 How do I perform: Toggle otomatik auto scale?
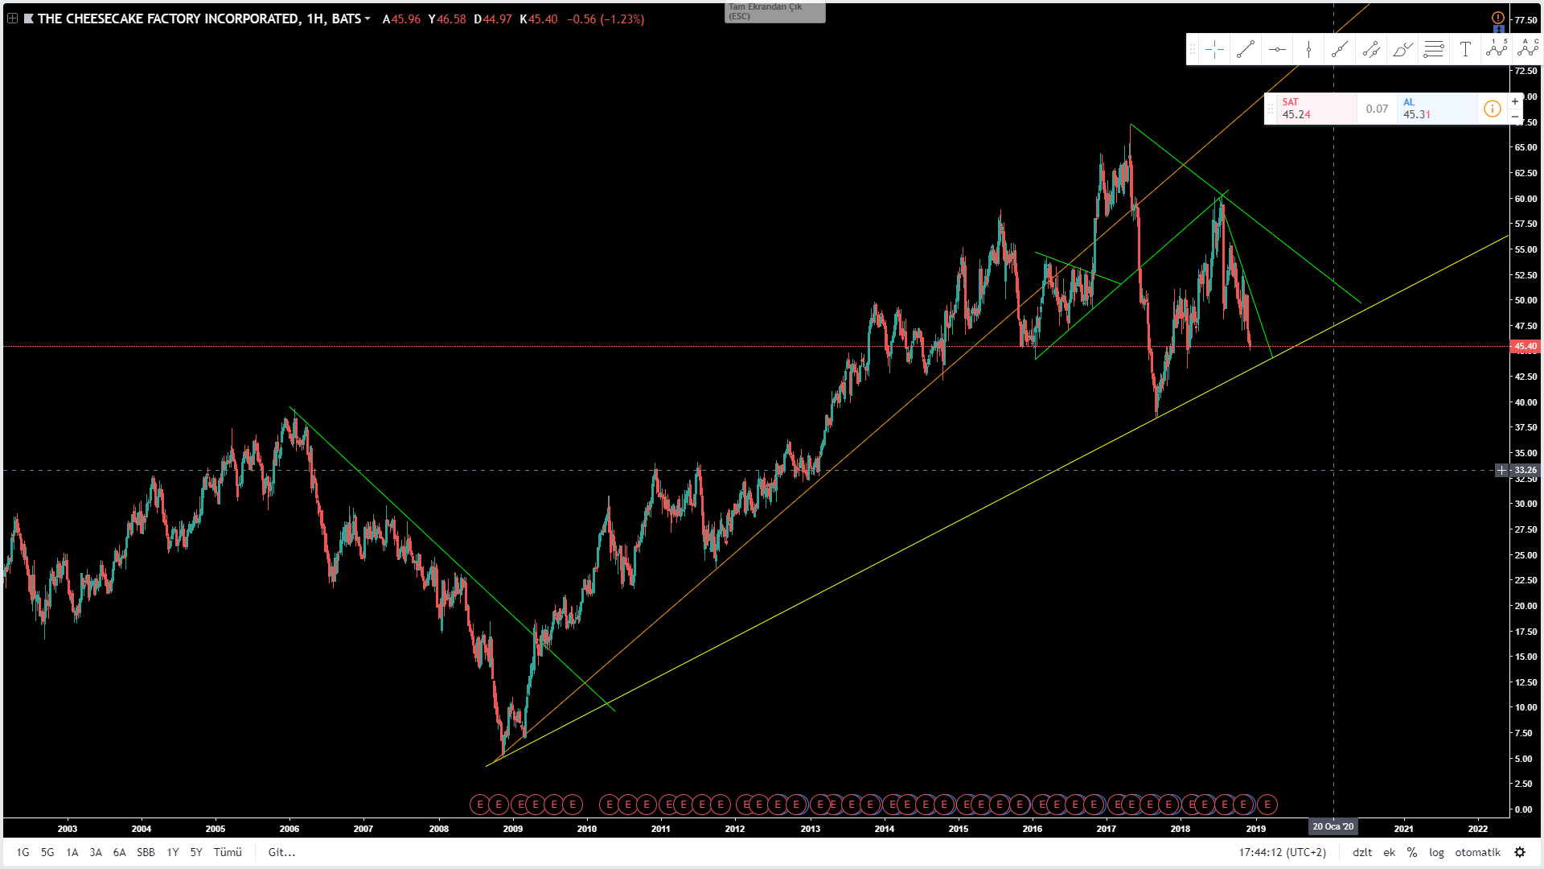(x=1477, y=852)
